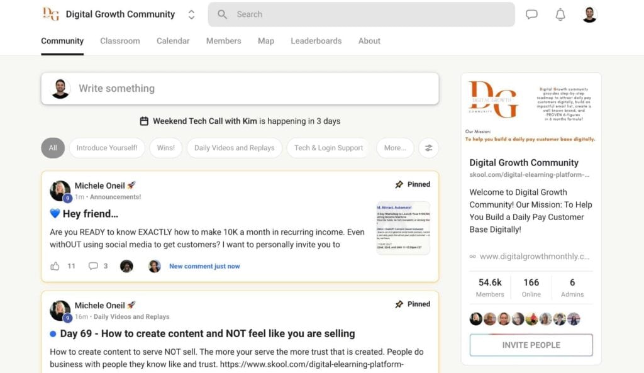Filter posts by Wins!
Viewport: 644px width, 373px height.
coord(165,148)
